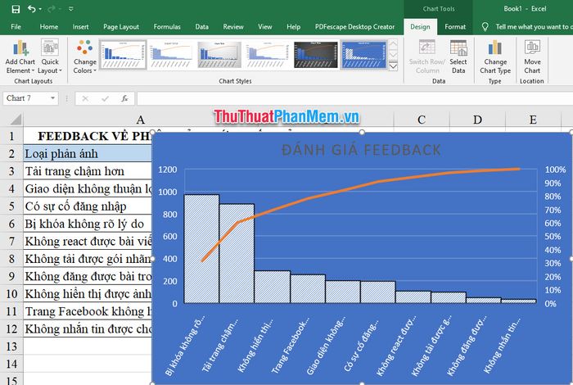Open the Help tab

(293, 27)
